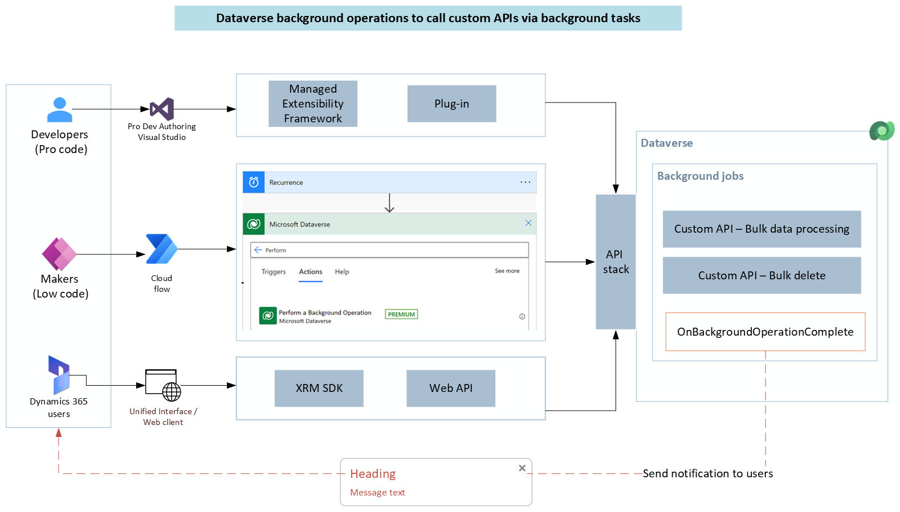Click the 'Developers (Pro code)' label
This screenshot has width=900, height=512.
pos(60,142)
